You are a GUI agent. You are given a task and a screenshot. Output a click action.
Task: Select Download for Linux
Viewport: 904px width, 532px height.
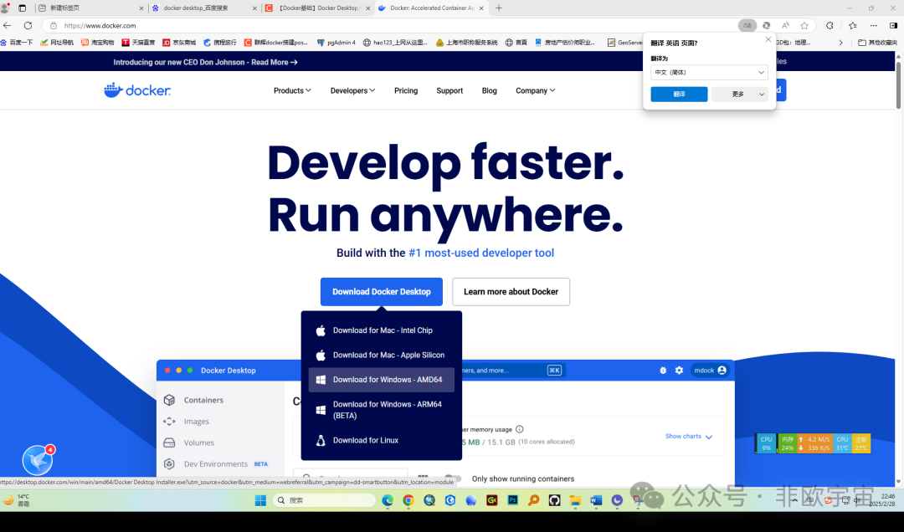pyautogui.click(x=382, y=440)
